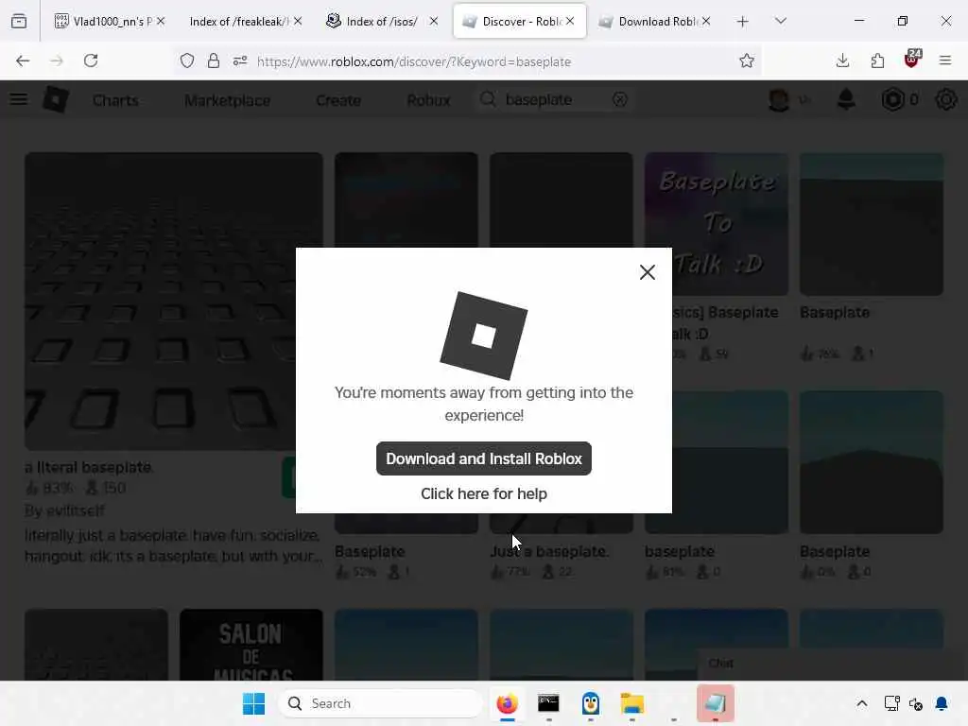Close the Discover - Roblox tab
The height and width of the screenshot is (726, 968).
[x=570, y=22]
